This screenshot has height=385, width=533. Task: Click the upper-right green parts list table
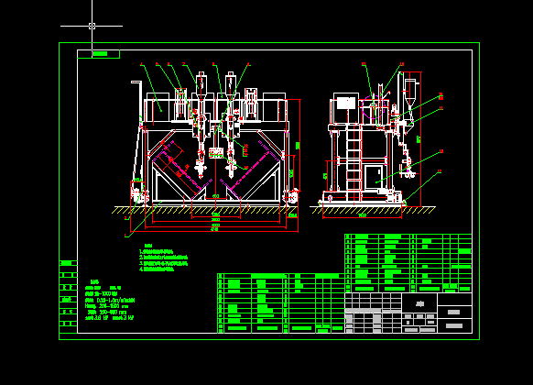[x=408, y=263]
